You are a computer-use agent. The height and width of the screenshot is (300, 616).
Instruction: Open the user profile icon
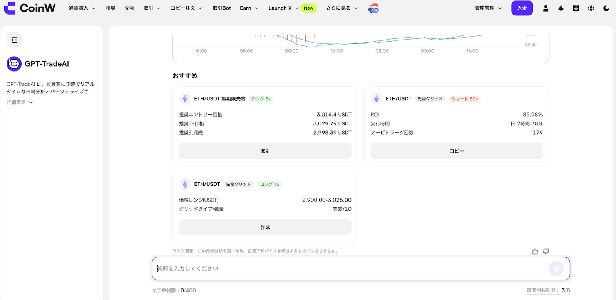546,8
